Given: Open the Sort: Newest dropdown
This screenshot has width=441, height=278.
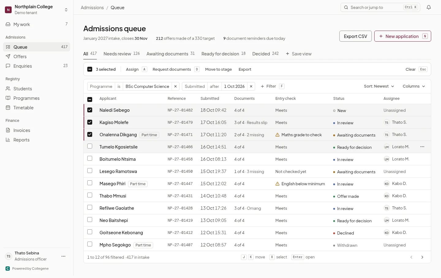Looking at the screenshot, I should click(379, 86).
